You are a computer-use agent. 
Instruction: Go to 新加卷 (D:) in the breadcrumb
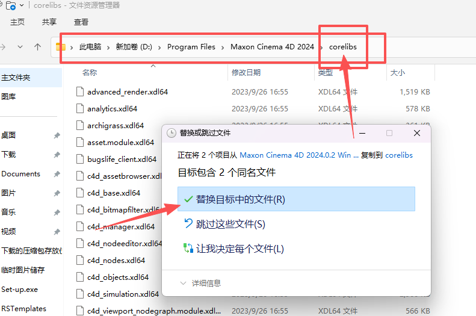134,47
